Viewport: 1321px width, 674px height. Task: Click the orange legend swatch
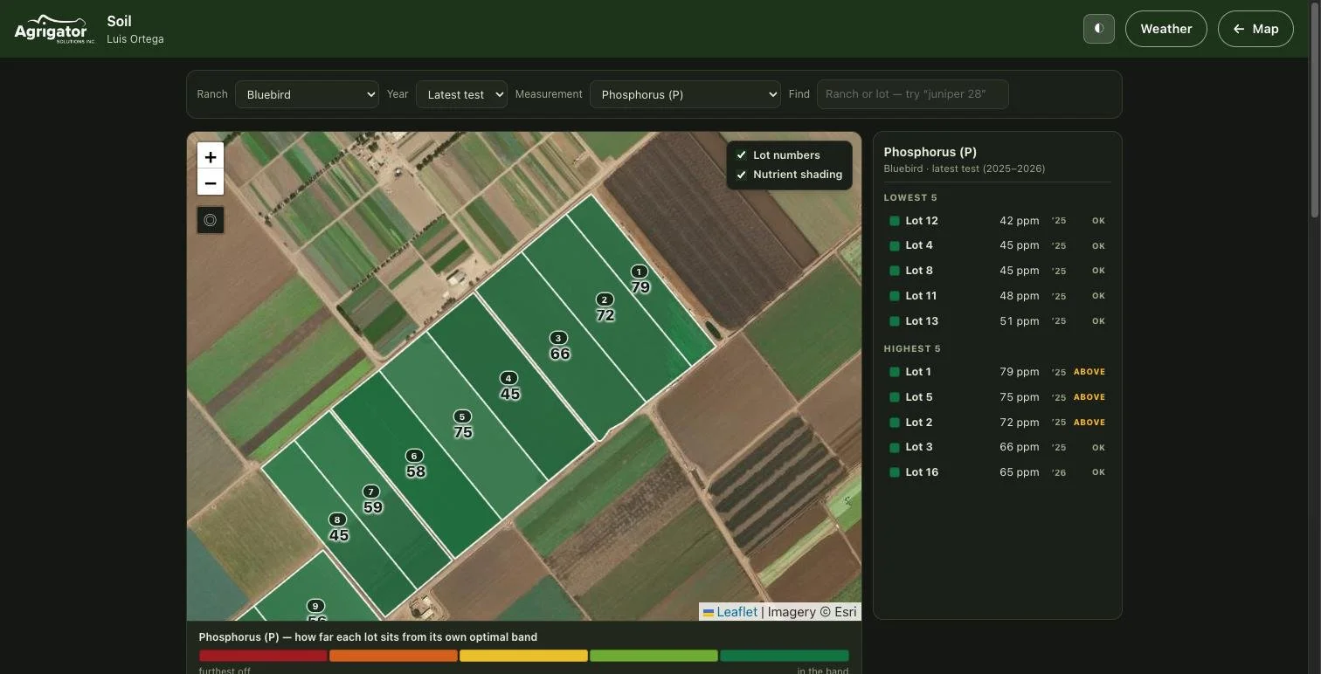pyautogui.click(x=393, y=656)
